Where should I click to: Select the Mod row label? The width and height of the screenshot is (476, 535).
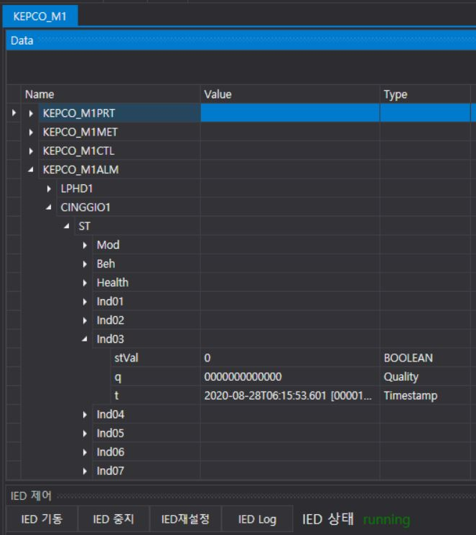tap(108, 245)
